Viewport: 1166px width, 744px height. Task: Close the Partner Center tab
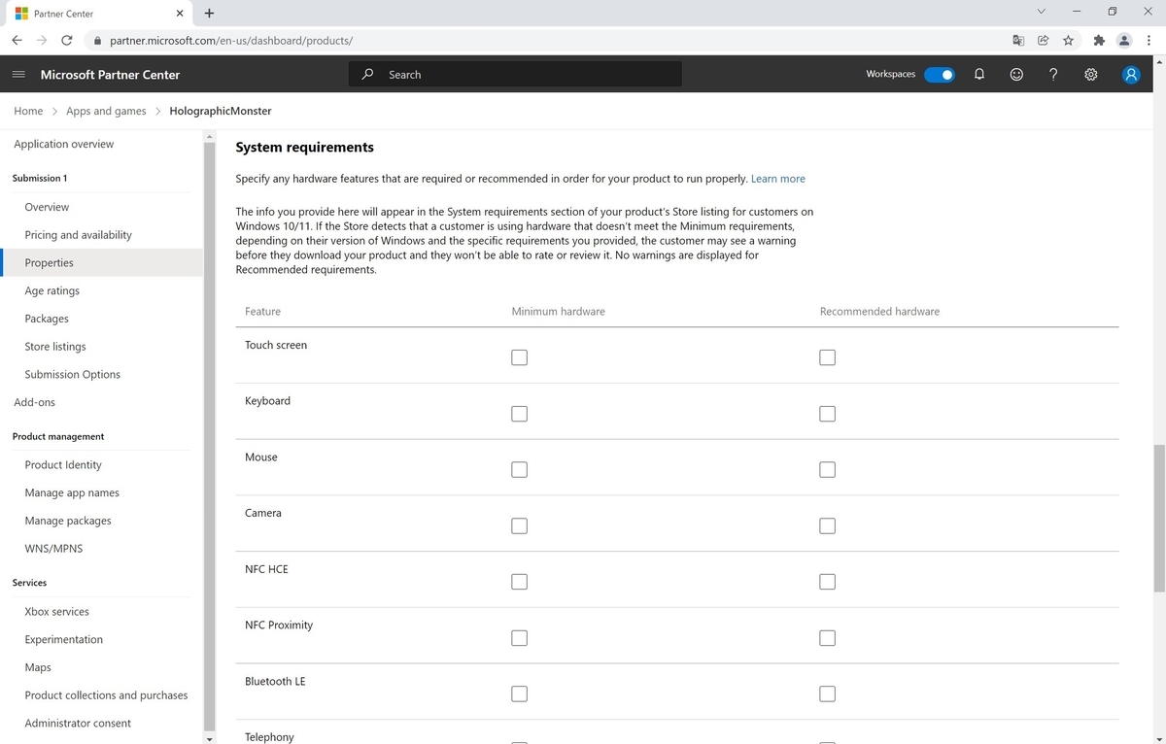(x=180, y=14)
